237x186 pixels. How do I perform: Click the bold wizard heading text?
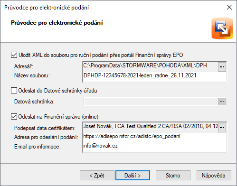coord(57,23)
